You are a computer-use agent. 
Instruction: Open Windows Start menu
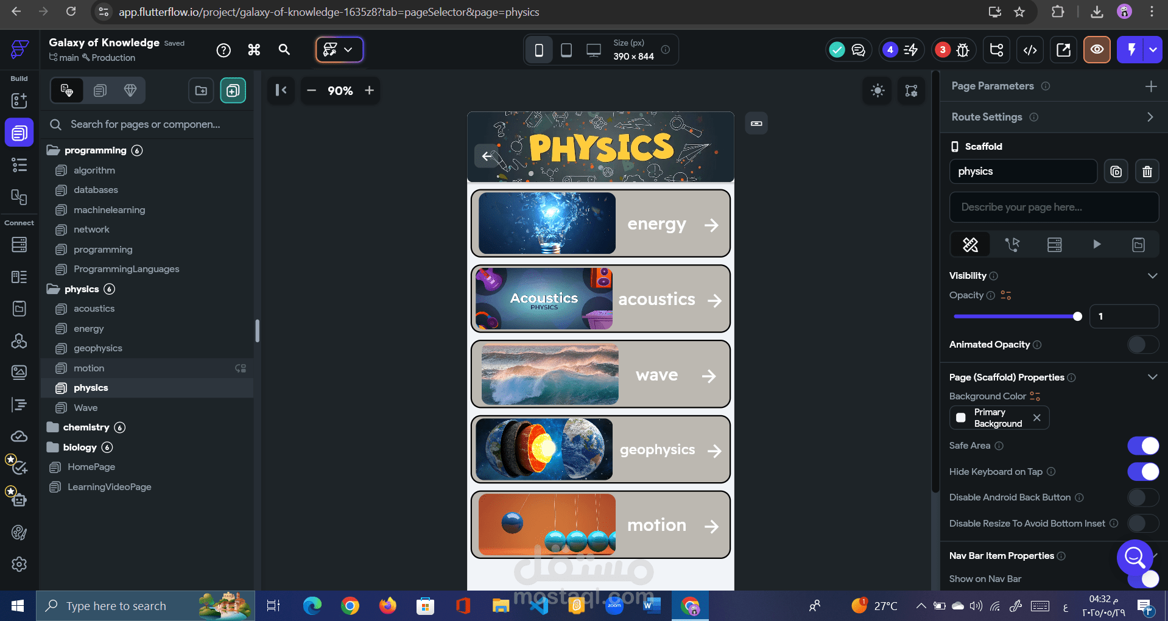pyautogui.click(x=18, y=606)
